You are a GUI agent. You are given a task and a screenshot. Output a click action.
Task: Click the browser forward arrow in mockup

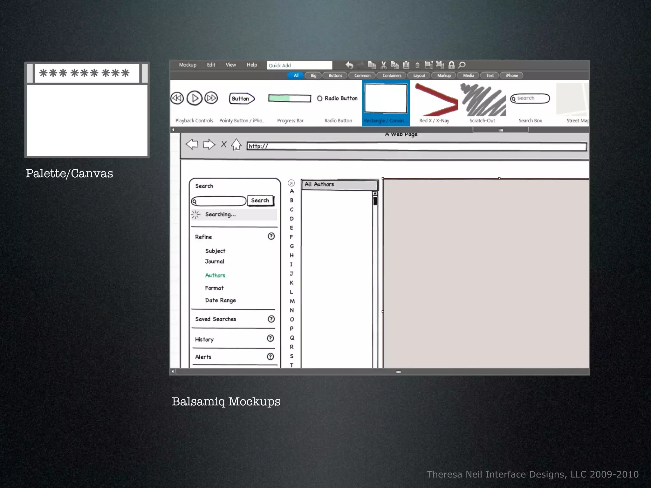[x=209, y=144]
